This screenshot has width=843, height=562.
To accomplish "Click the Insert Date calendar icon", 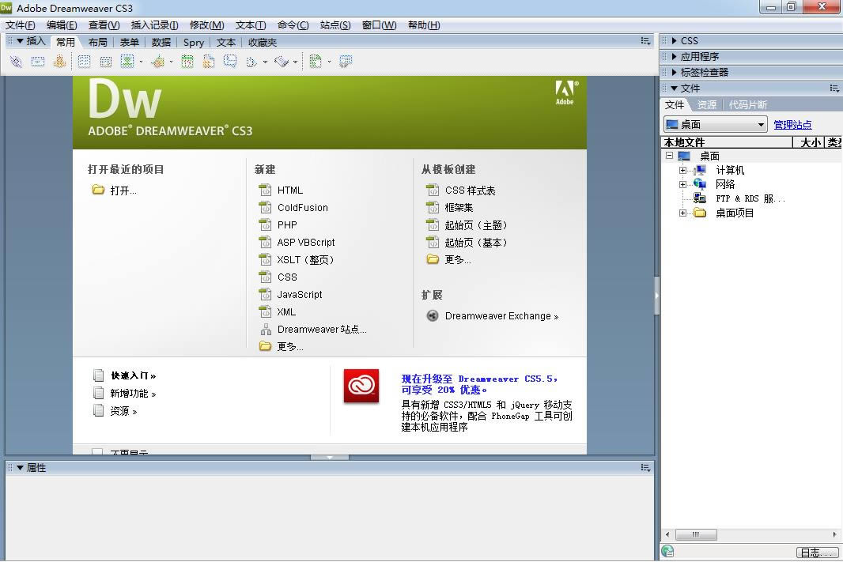I will (187, 62).
